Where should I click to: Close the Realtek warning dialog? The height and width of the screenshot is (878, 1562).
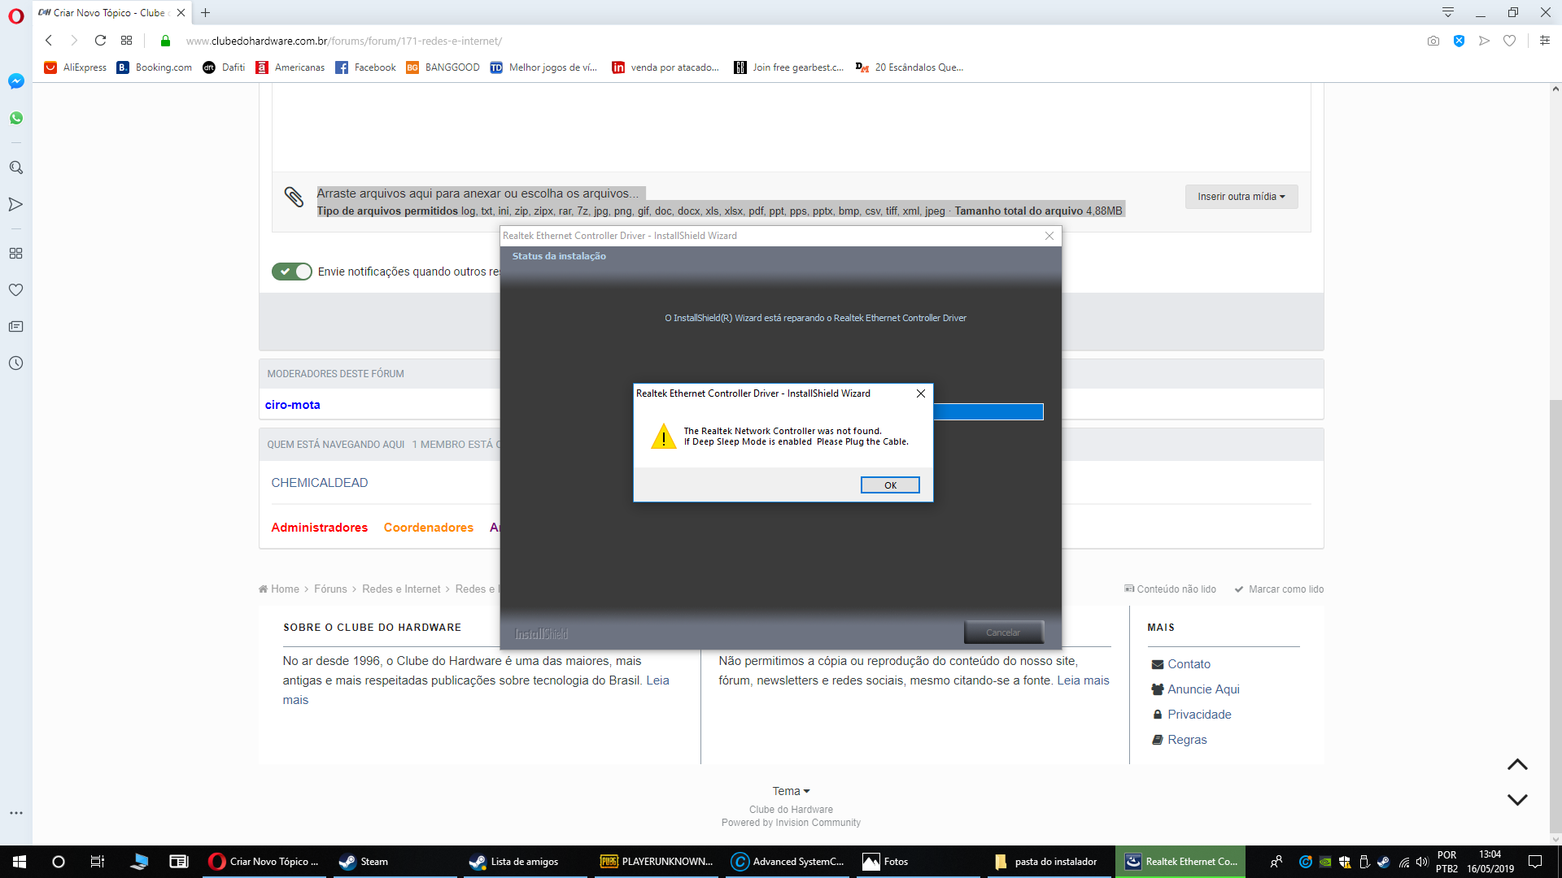(x=920, y=393)
